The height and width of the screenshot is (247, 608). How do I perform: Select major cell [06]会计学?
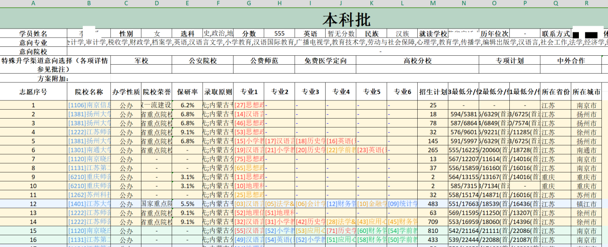[311, 204]
